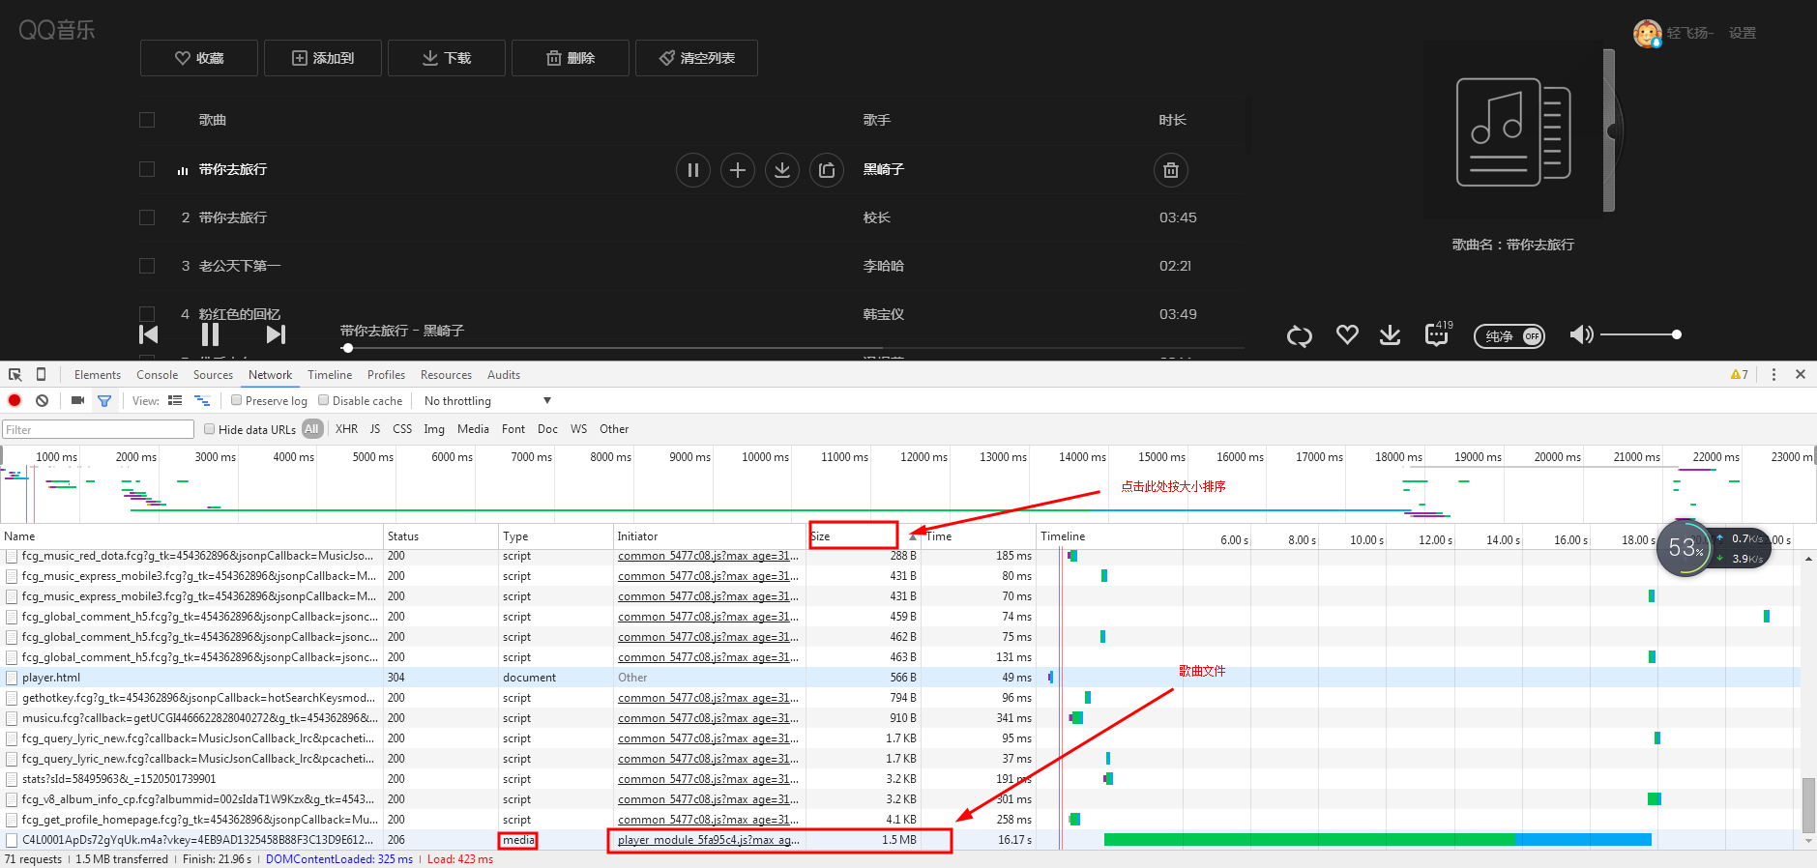Click the download icon in the playing song row
Screen dimensions: 1817x868
782,170
